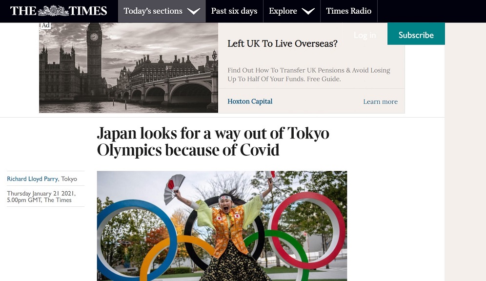Click the Subscribe button
This screenshot has width=486, height=281.
pos(416,34)
